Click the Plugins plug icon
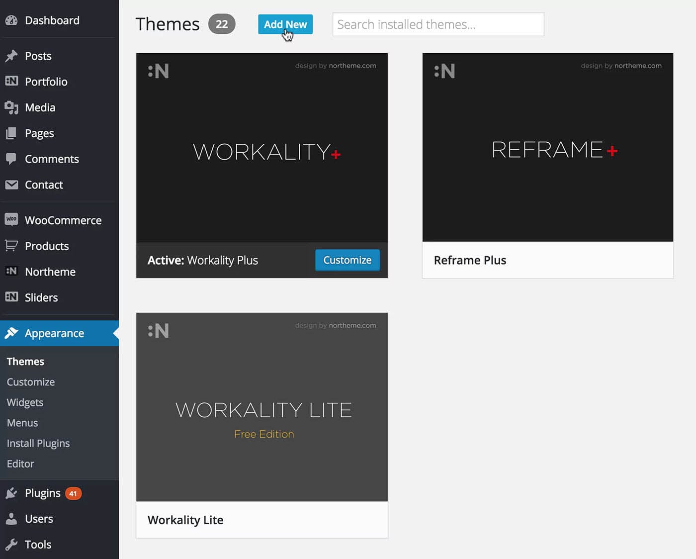 coord(11,493)
